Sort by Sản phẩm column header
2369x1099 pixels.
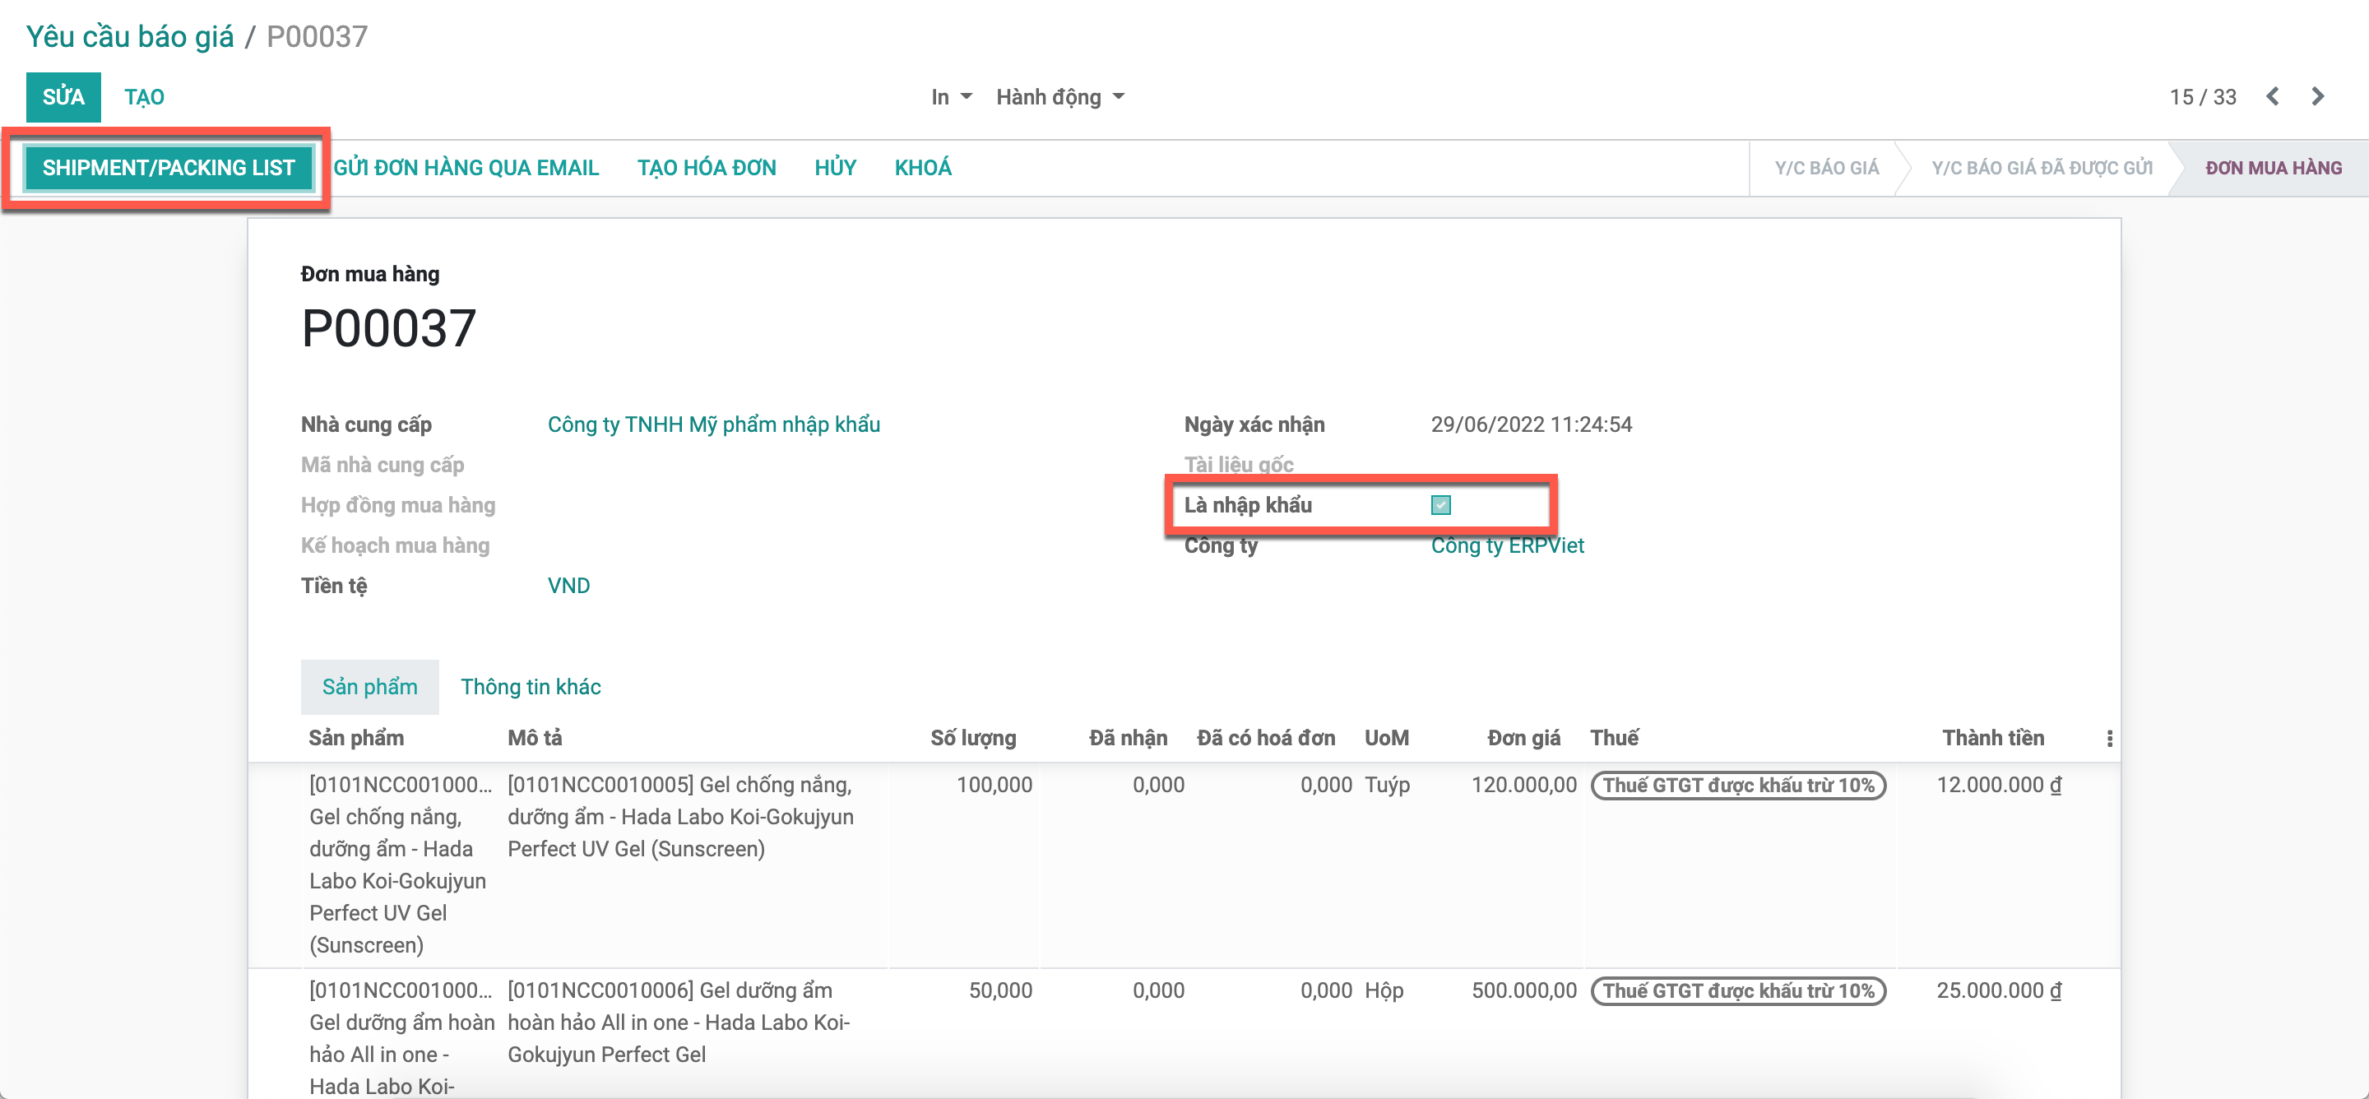(356, 739)
